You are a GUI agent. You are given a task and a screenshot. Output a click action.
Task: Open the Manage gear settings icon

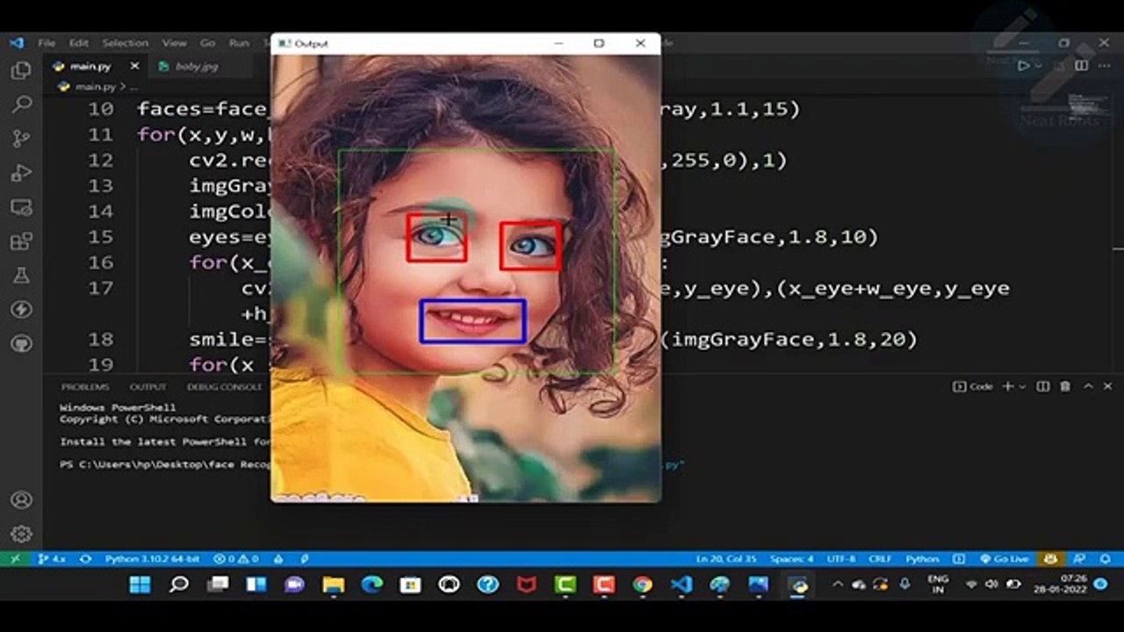[21, 534]
